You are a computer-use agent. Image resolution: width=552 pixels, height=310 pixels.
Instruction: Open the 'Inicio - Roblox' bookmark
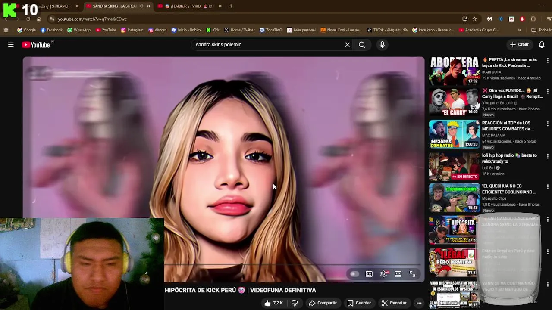tap(186, 30)
